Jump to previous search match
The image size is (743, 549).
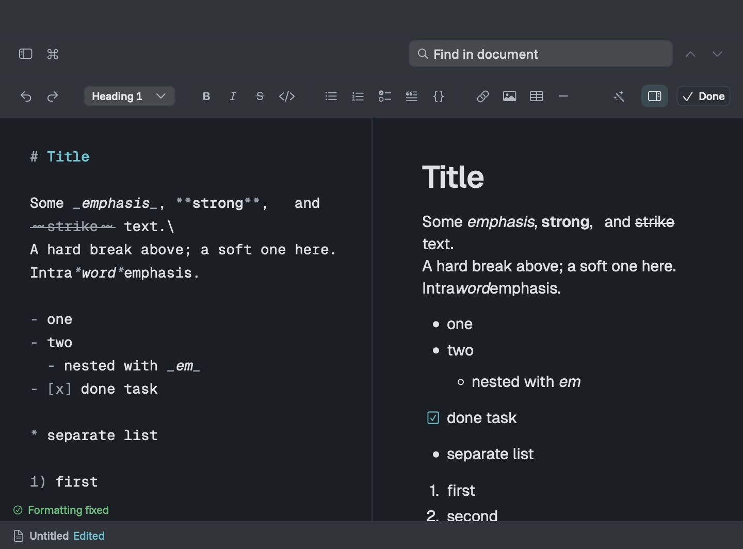pyautogui.click(x=690, y=54)
